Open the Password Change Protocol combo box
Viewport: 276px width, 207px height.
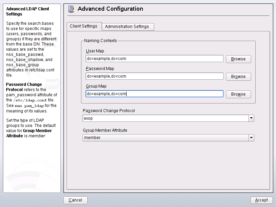click(x=168, y=118)
